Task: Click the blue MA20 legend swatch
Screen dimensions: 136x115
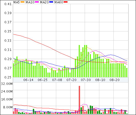Action: tap(51, 2)
